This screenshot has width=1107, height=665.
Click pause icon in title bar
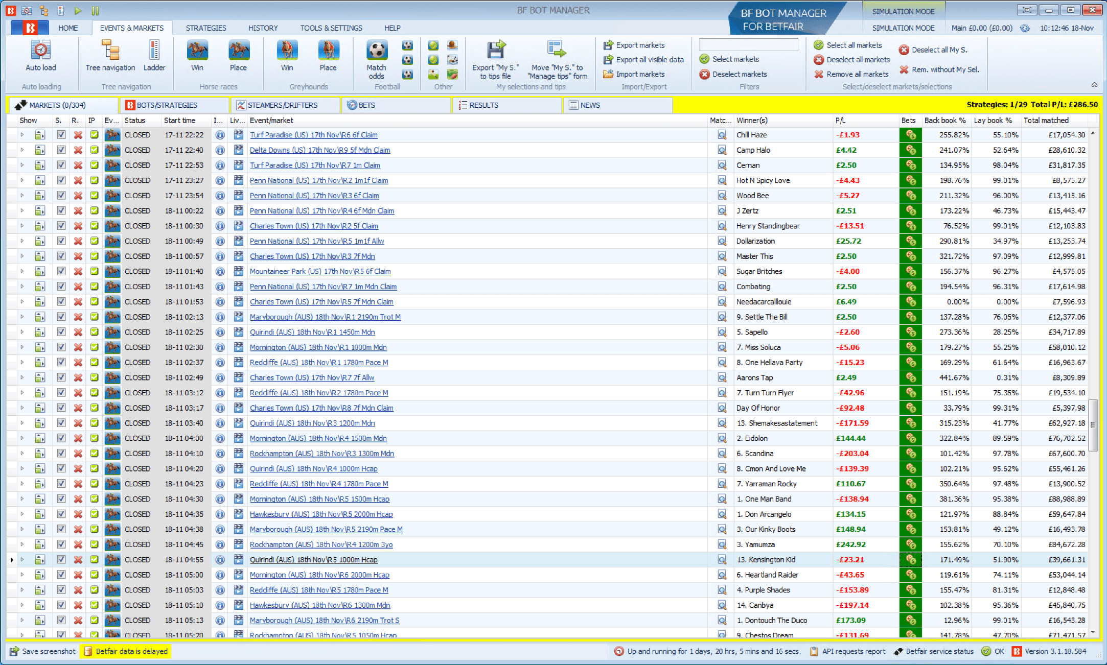[x=95, y=10]
